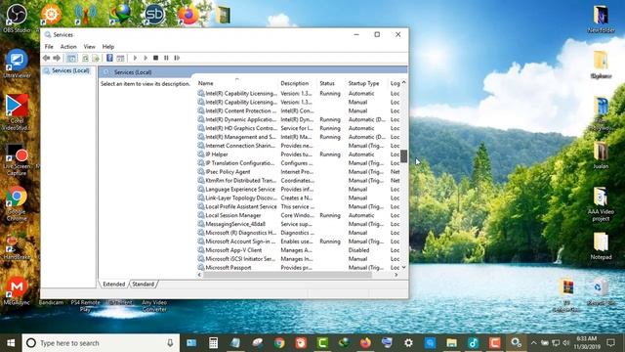The image size is (625, 352).
Task: Click the horizontal scrollbar right arrow
Action: click(x=396, y=275)
